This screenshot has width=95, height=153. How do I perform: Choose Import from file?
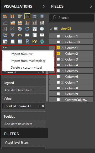[x=28, y=54]
